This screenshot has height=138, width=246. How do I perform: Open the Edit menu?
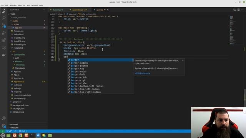coord(7,5)
